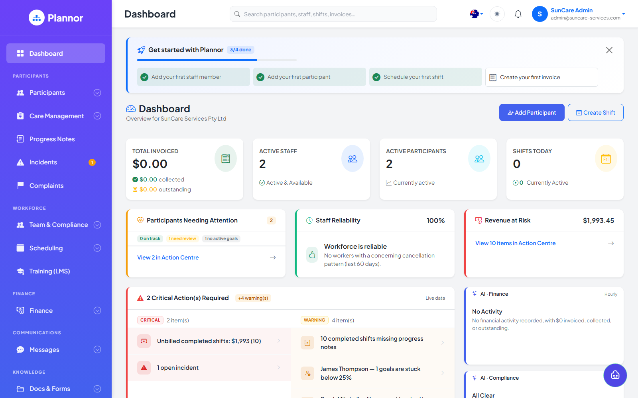
Task: Open Training (LMS) in sidebar
Action: click(56, 271)
